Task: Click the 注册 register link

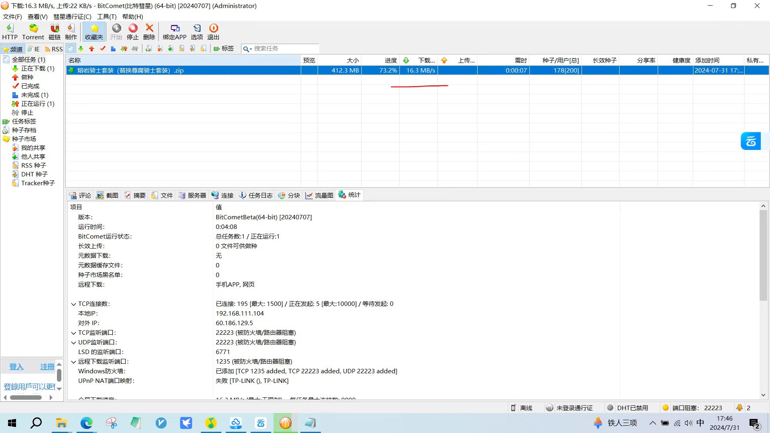Action: [x=47, y=367]
